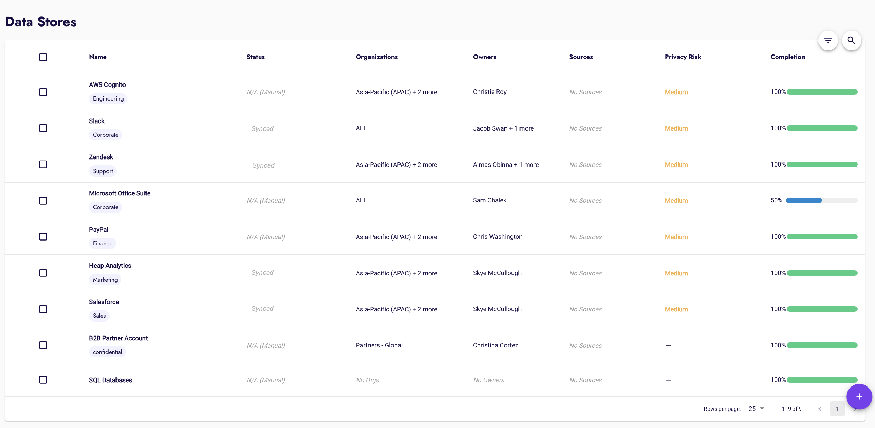875x428 pixels.
Task: Click Slack's Corporate tag chip
Action: pyautogui.click(x=106, y=135)
